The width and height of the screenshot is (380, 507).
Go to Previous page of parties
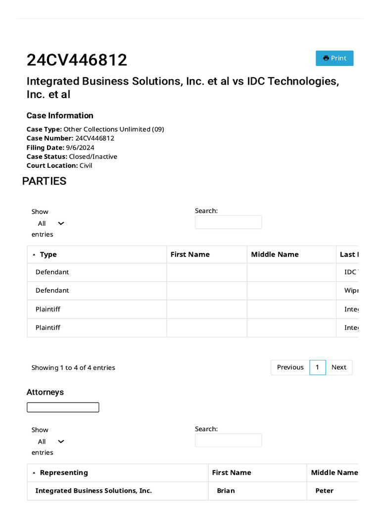290,367
